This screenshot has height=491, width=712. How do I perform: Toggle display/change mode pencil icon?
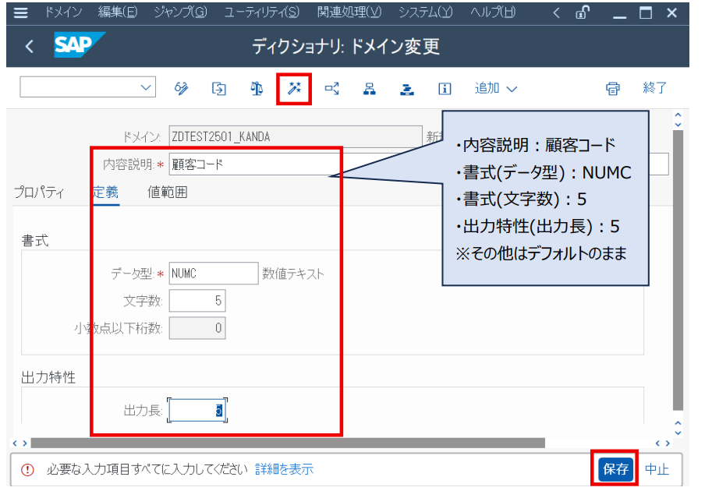[181, 88]
